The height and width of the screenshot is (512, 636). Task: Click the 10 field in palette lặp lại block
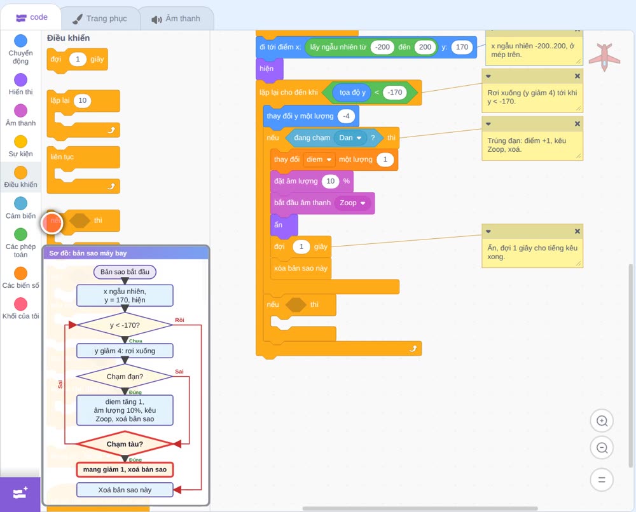coord(82,100)
